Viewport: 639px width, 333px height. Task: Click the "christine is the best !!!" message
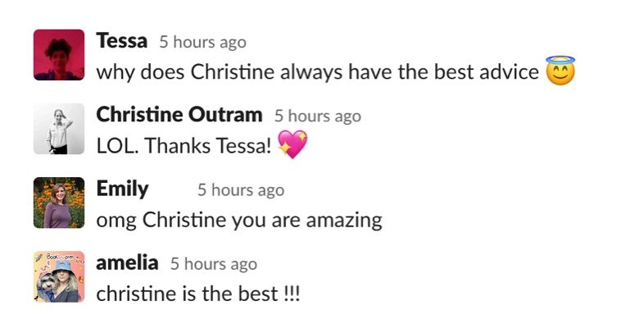click(x=197, y=294)
